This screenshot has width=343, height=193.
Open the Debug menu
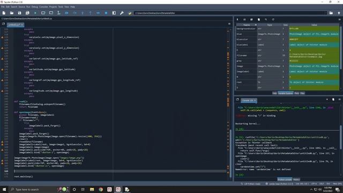(x=34, y=7)
